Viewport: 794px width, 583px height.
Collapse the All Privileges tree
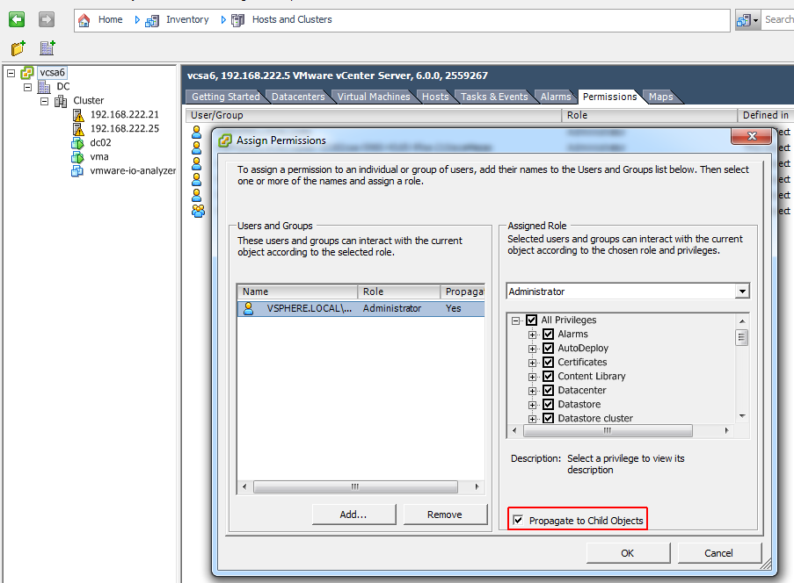pos(515,320)
